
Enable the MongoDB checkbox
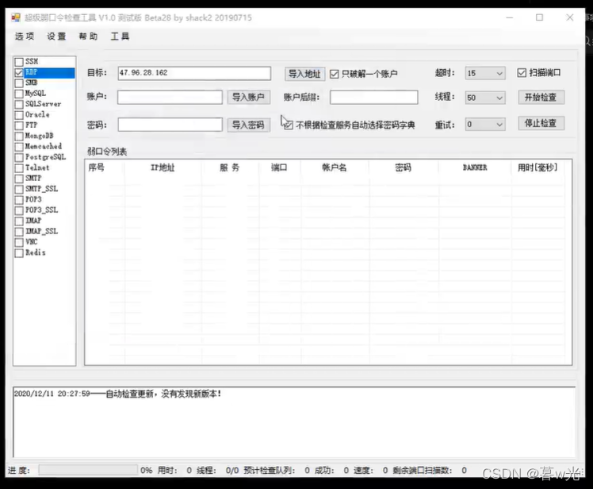click(19, 136)
